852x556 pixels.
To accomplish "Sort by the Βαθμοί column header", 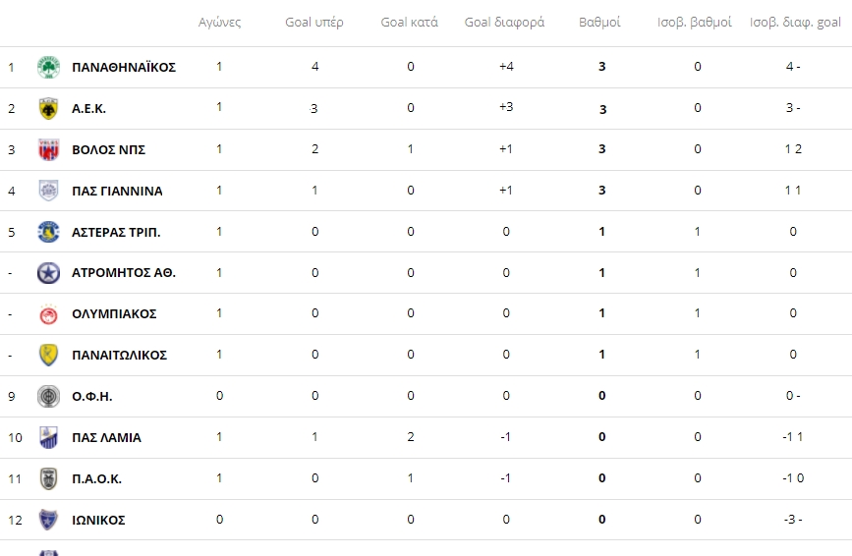I will click(599, 23).
